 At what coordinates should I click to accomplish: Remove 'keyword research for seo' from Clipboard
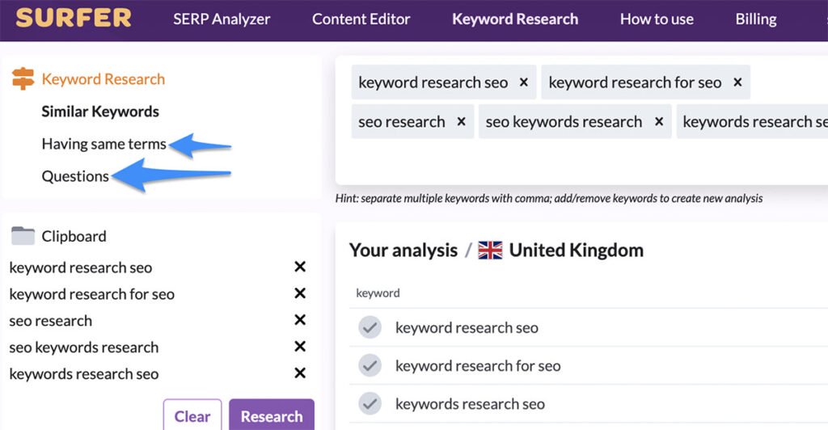(x=300, y=293)
